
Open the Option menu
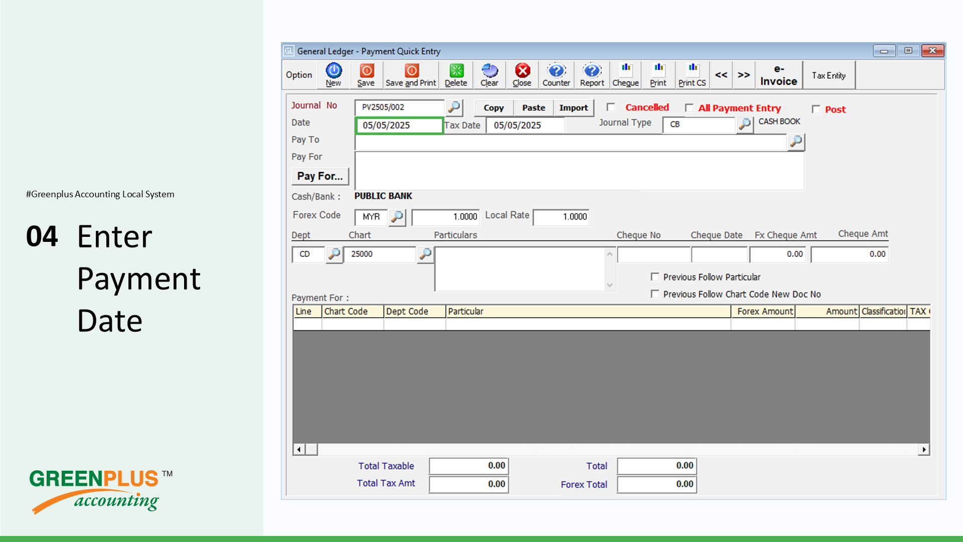click(299, 75)
